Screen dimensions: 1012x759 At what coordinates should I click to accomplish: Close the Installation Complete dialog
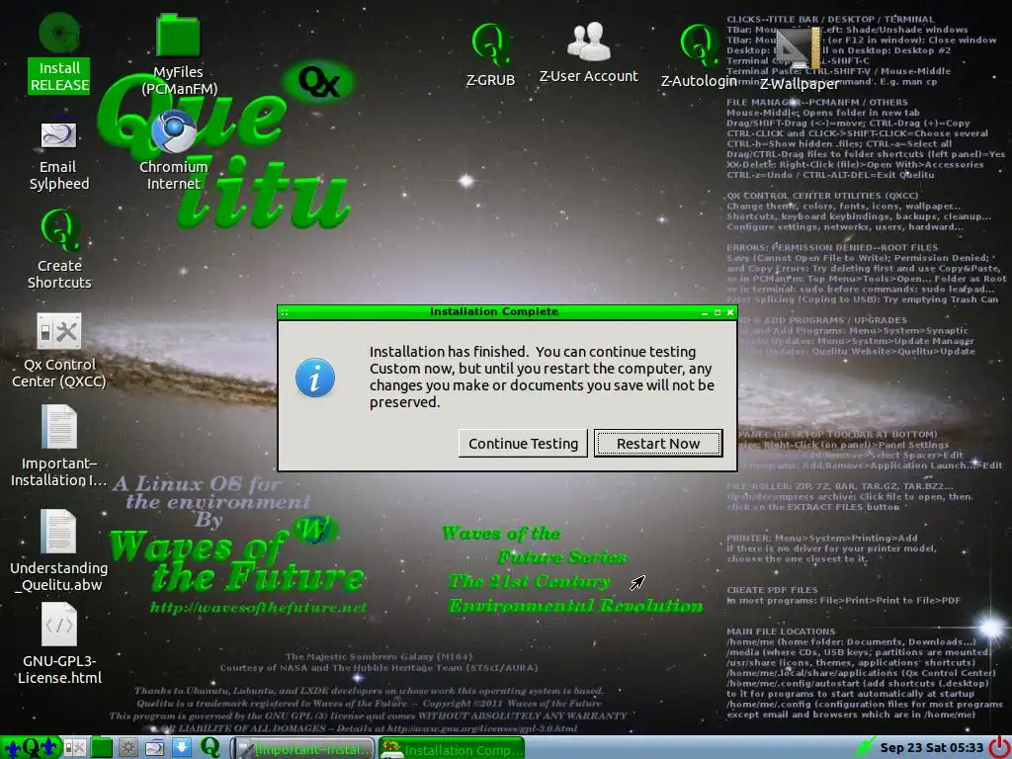click(730, 312)
